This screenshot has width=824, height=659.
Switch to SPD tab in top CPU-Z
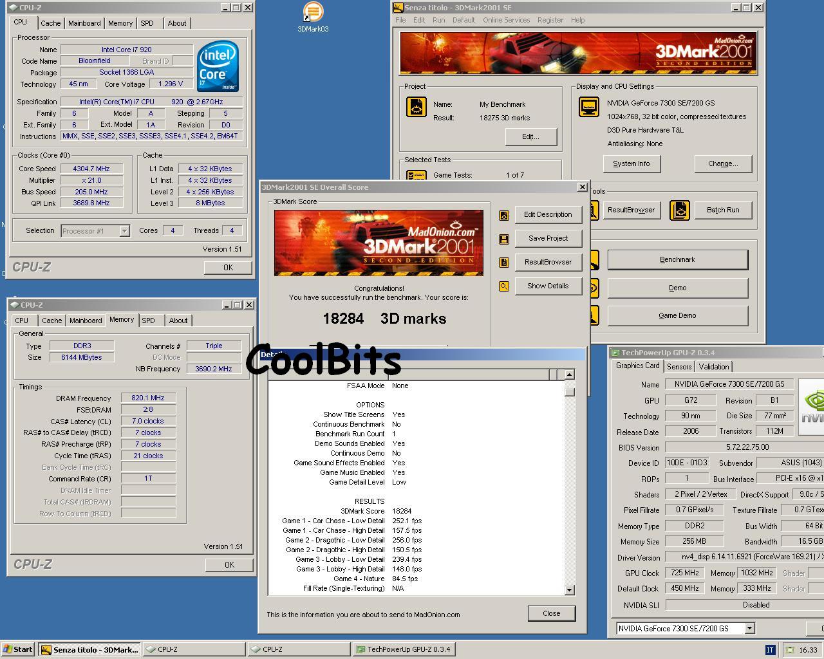click(147, 23)
